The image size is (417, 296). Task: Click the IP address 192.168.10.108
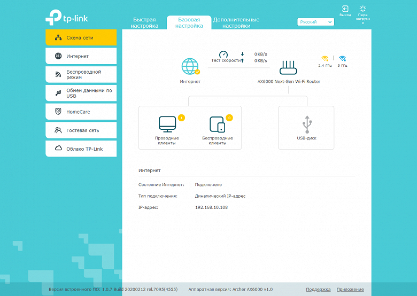click(x=211, y=207)
